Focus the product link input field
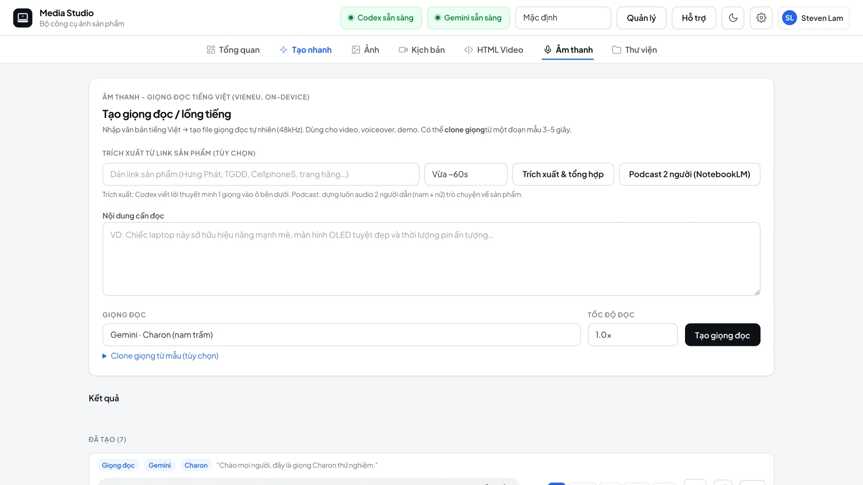 pyautogui.click(x=261, y=174)
